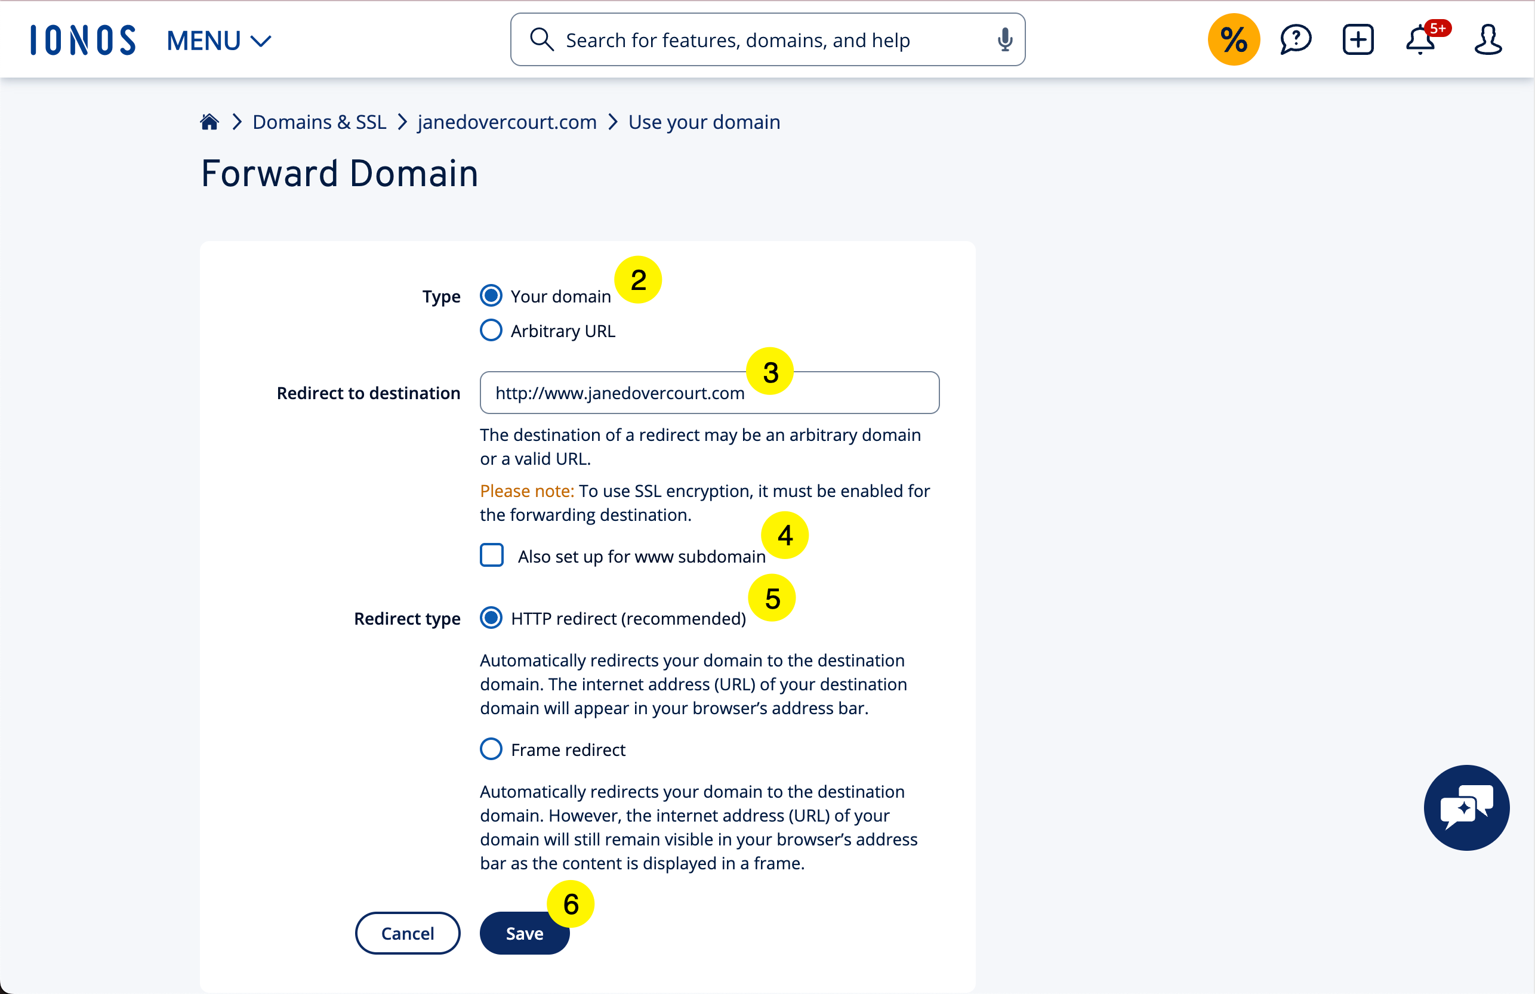This screenshot has width=1535, height=994.
Task: Click the add product plus icon
Action: click(x=1358, y=39)
